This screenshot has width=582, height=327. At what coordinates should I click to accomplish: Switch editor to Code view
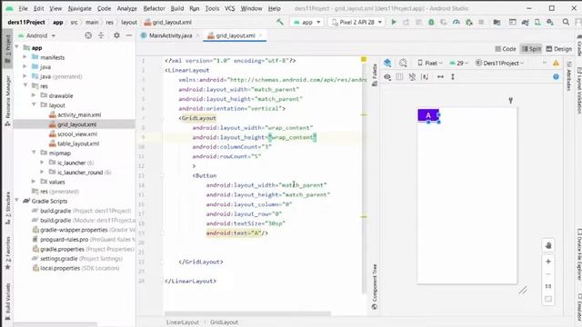(x=506, y=49)
